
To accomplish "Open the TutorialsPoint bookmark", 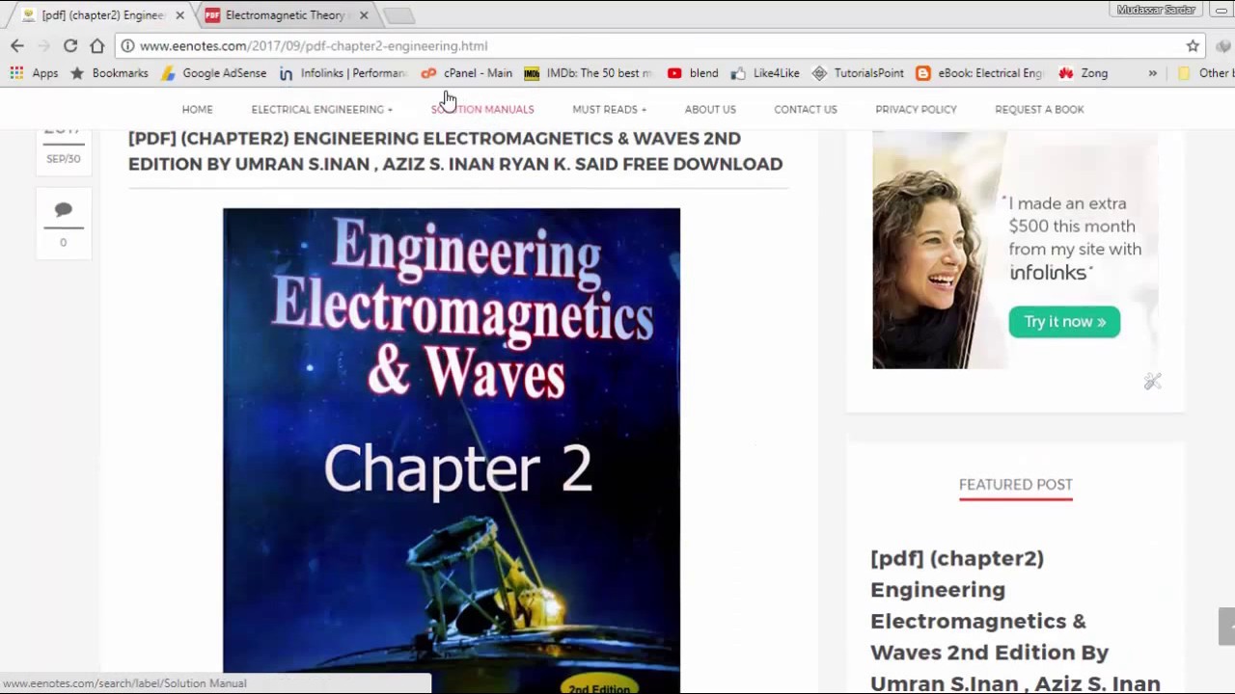I will [858, 73].
